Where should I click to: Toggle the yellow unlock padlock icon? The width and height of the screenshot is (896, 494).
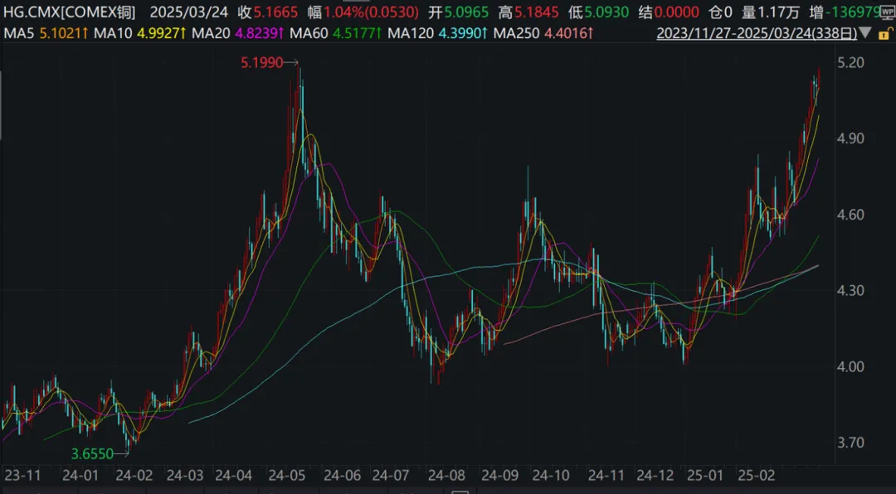[x=887, y=34]
